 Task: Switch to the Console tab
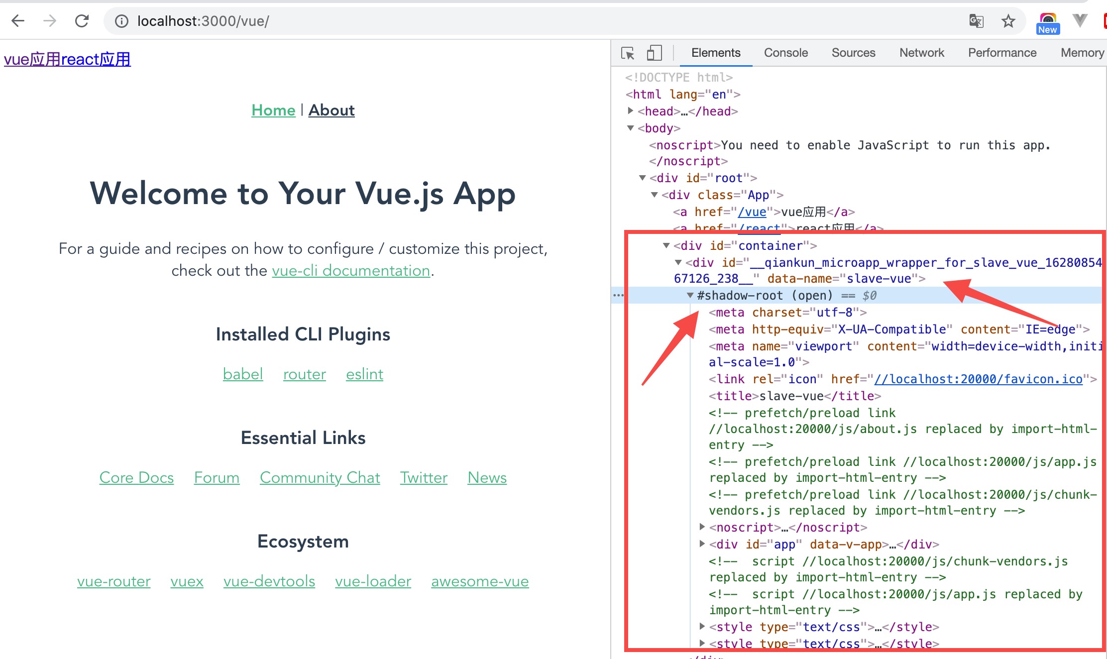coord(785,53)
